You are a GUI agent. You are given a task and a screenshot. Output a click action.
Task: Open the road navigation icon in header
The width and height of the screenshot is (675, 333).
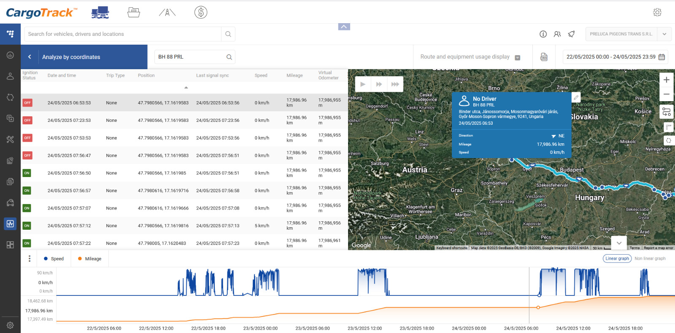[x=167, y=13]
